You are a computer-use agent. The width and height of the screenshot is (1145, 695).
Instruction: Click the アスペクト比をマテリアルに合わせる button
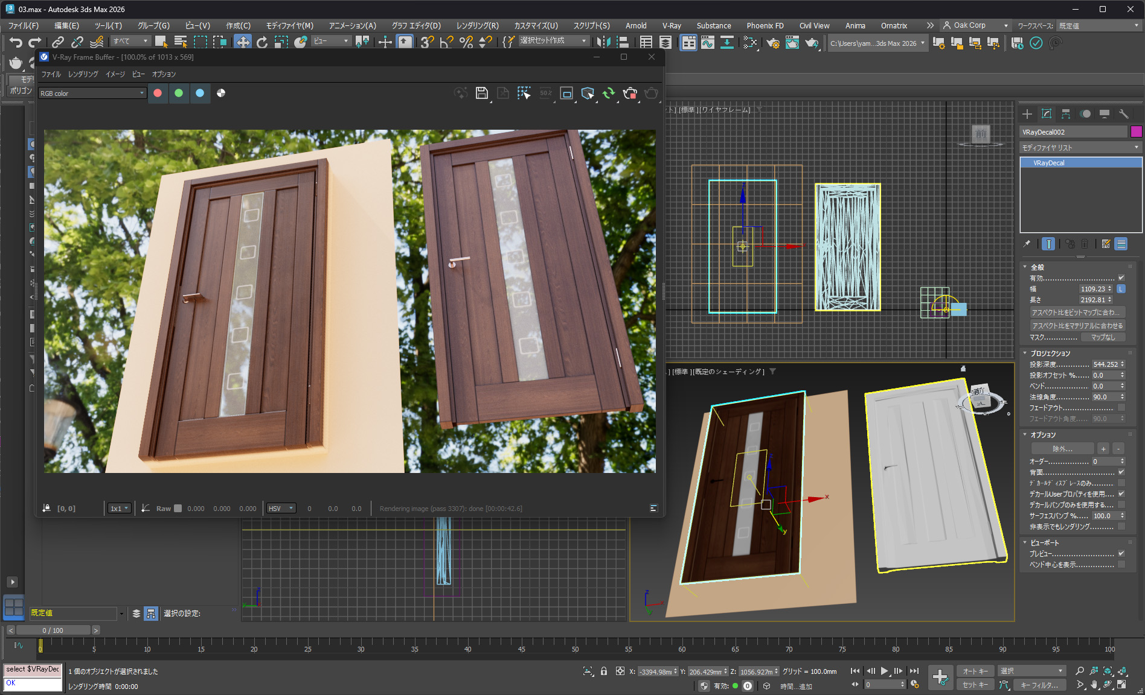pos(1077,326)
